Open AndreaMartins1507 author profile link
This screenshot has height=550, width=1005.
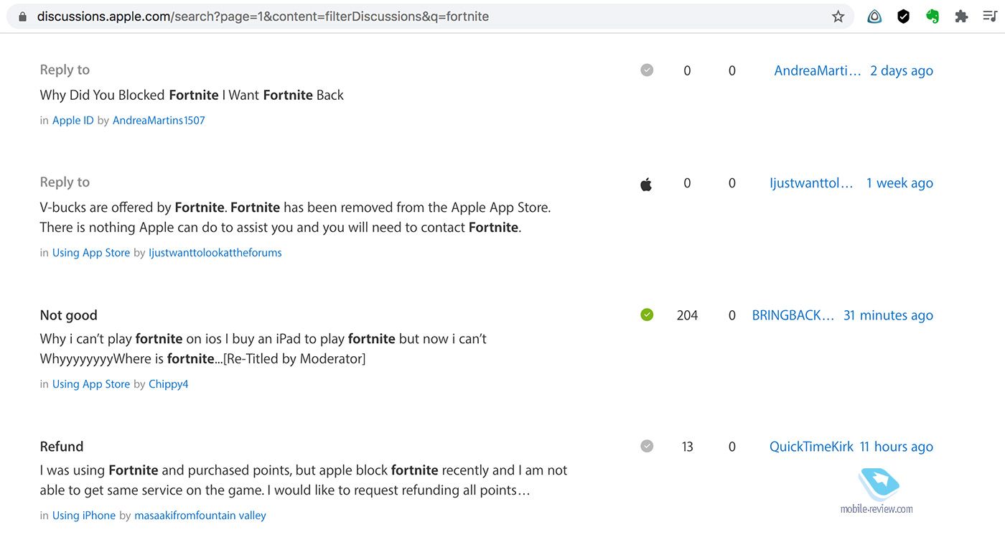(x=159, y=121)
